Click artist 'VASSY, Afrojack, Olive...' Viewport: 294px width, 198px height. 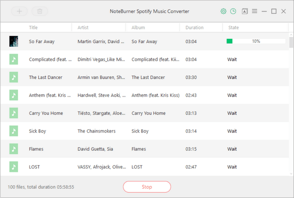101,167
